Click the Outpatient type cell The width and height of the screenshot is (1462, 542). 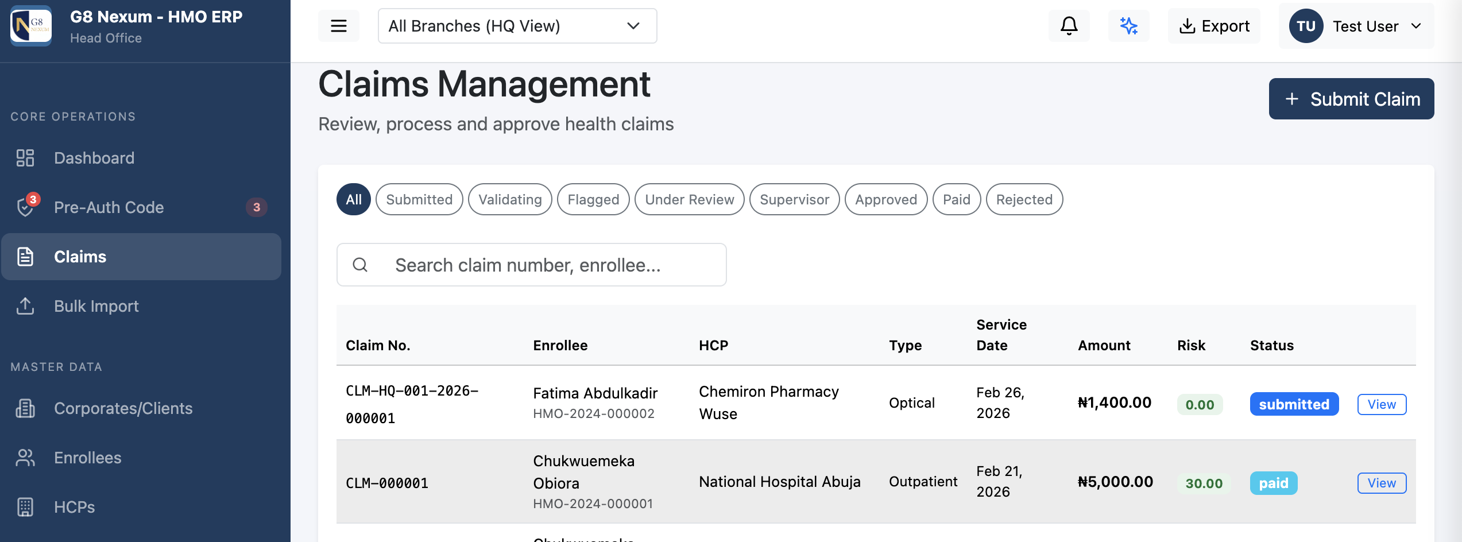click(923, 481)
